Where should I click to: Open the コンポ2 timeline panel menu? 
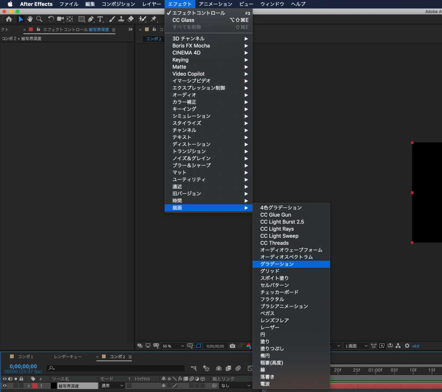point(130,357)
